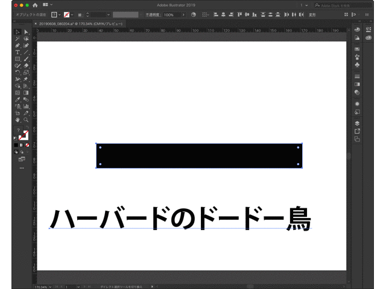The image size is (386, 289).
Task: Apply None mode button
Action: coord(27,145)
